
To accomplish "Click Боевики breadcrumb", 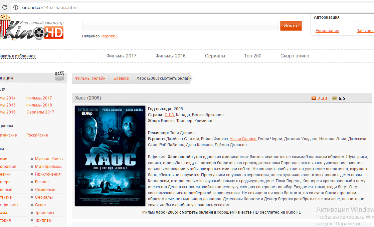I will (121, 78).
